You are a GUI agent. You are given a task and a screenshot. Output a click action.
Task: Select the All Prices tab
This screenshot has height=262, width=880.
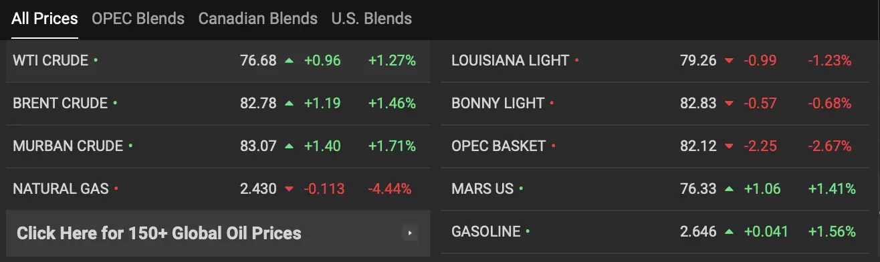(x=45, y=18)
